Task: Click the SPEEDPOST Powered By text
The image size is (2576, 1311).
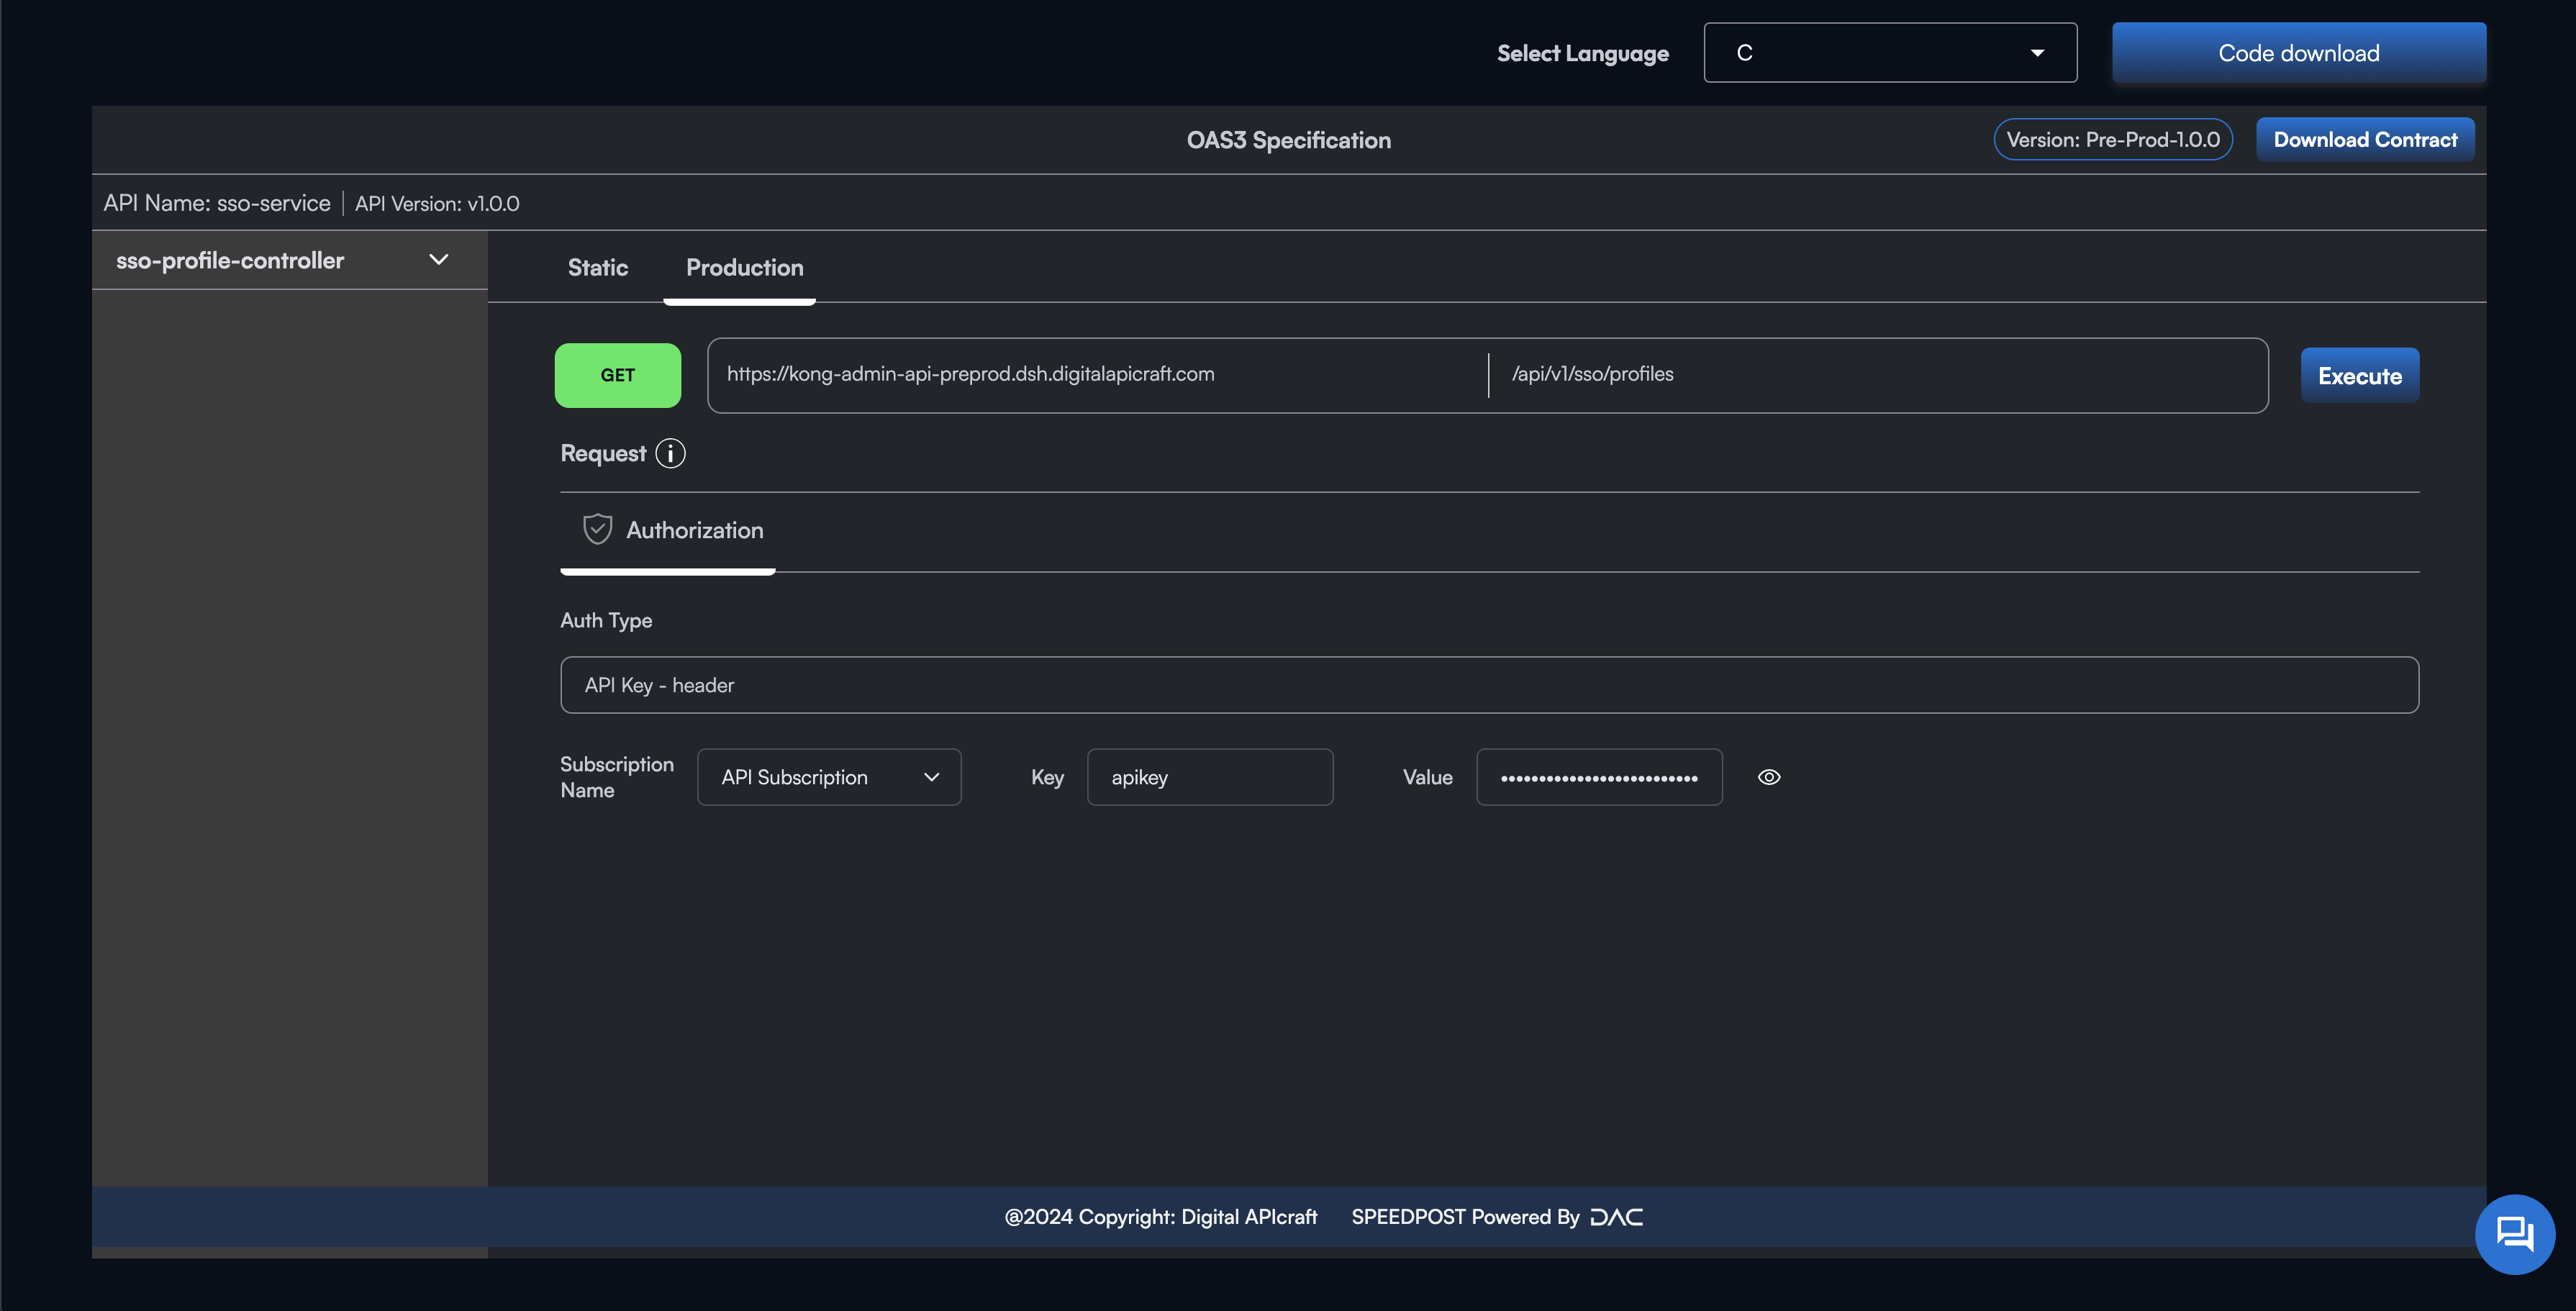Action: click(1465, 1217)
